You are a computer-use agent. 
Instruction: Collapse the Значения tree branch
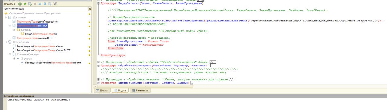click(x=14, y=59)
